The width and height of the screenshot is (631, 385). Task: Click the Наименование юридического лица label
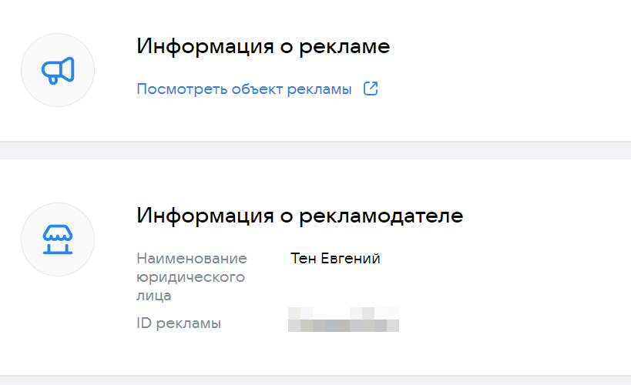tap(192, 276)
